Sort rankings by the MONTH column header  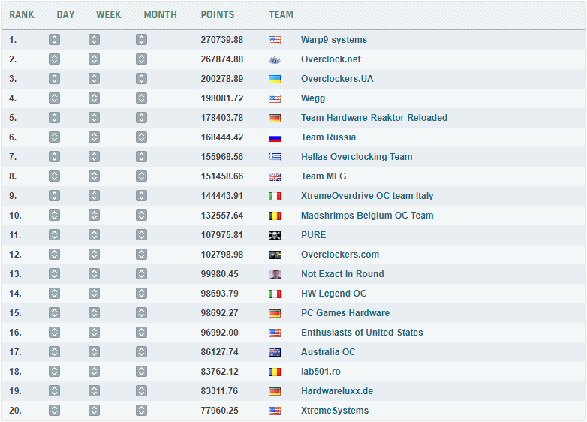[160, 14]
